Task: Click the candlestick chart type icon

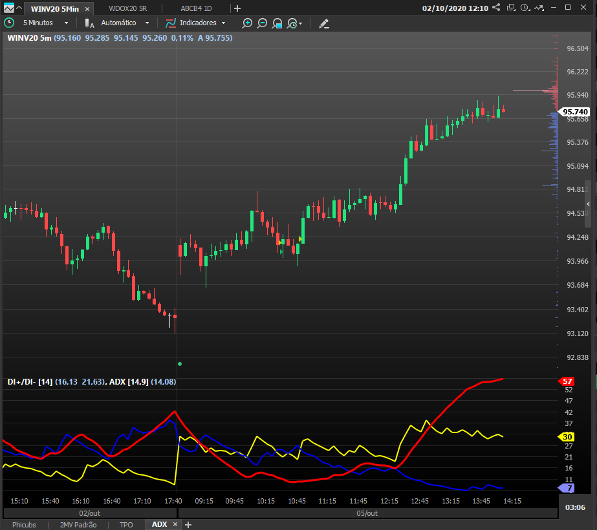Action: click(x=89, y=23)
